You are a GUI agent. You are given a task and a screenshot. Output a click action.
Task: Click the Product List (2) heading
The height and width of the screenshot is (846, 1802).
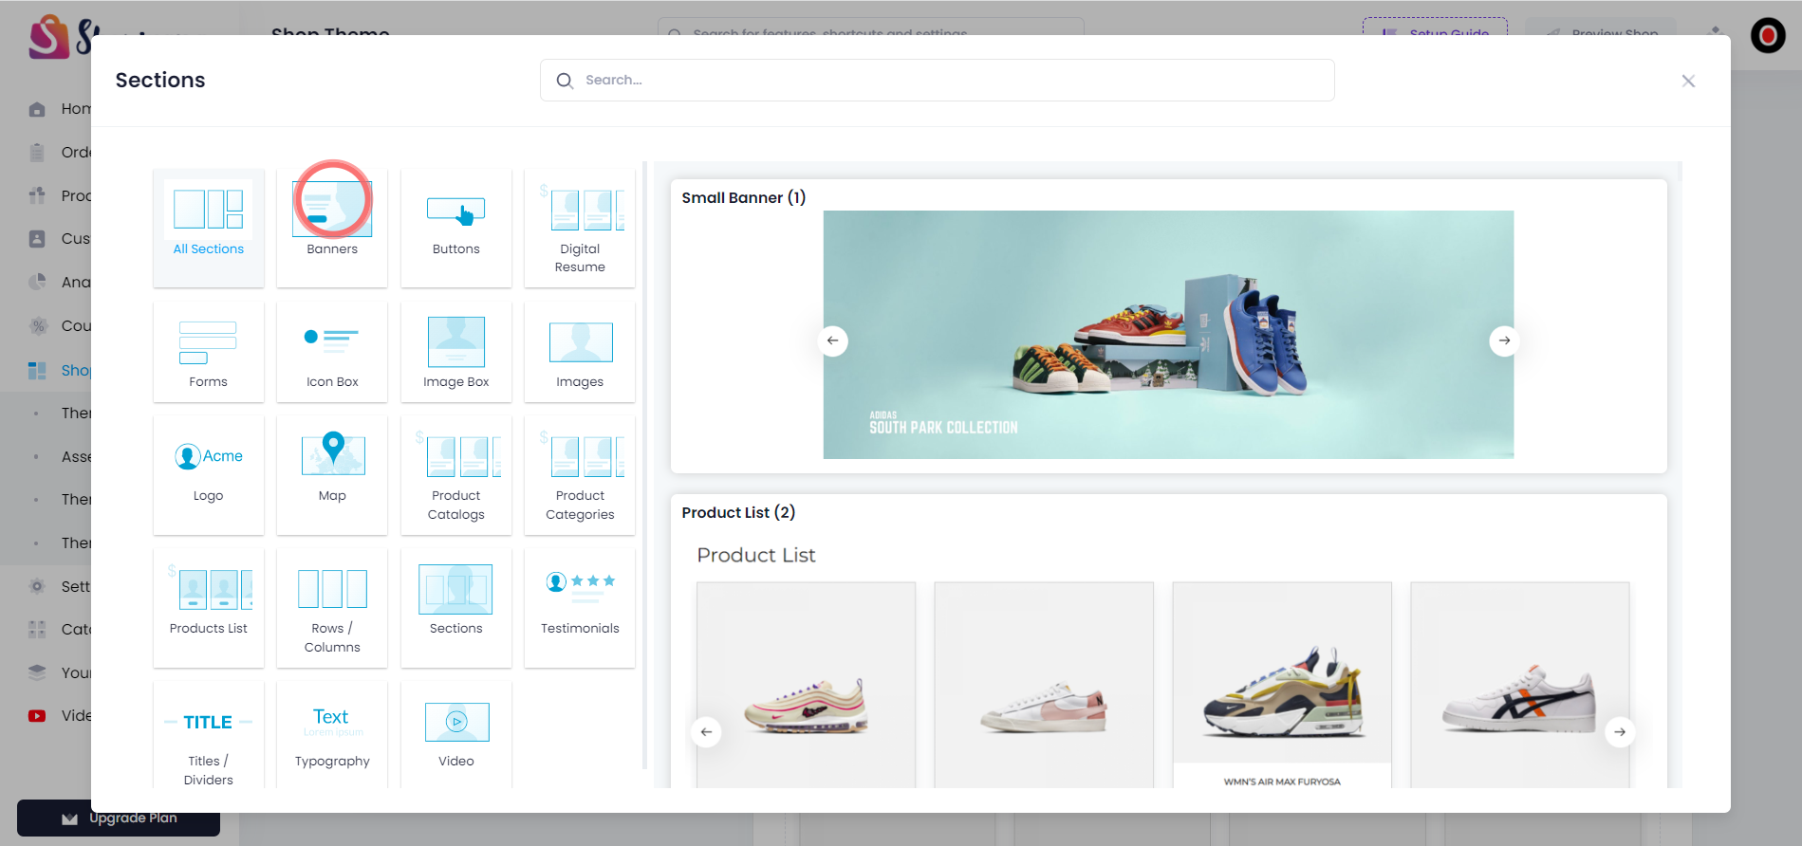pos(738,512)
